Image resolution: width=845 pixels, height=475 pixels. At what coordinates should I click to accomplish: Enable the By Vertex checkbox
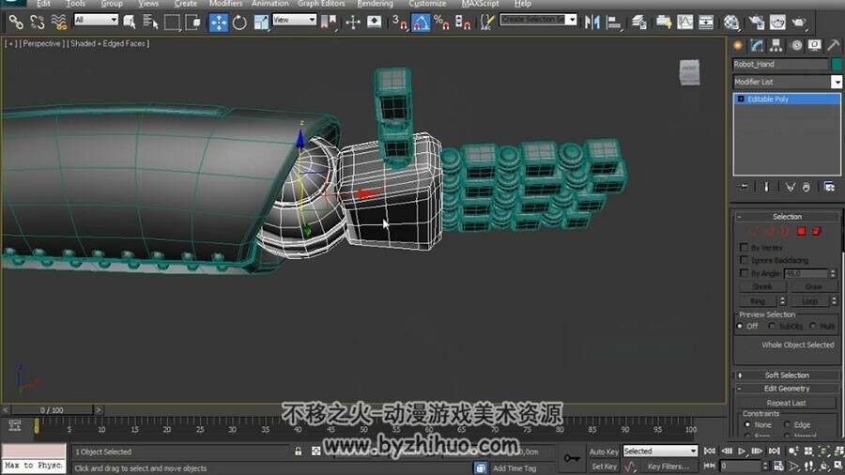tap(745, 247)
